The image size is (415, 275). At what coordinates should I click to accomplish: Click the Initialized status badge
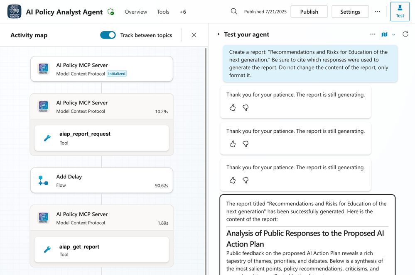click(x=117, y=74)
